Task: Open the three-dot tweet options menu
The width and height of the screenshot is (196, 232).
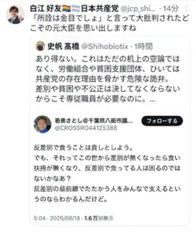Action: coord(186,9)
